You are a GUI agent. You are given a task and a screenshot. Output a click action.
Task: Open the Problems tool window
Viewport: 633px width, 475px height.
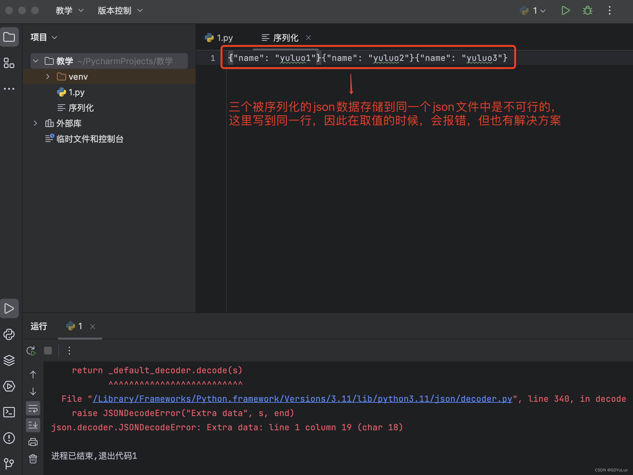9,438
